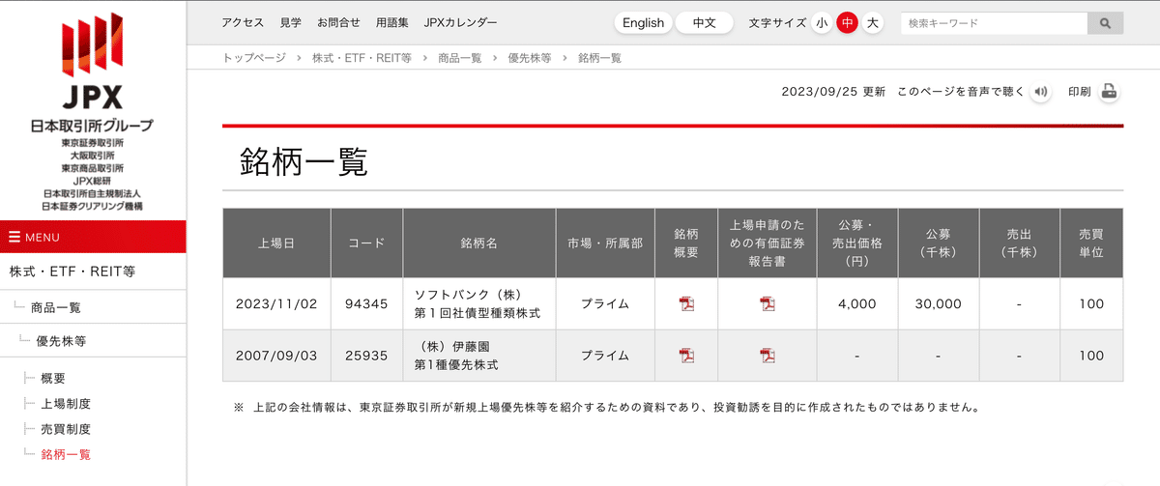Click 日本証券クリアリング機構 link
Viewport: 1160px width, 486px height.
(93, 206)
